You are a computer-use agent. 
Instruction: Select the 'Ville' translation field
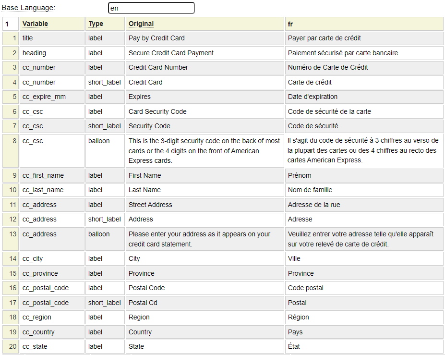click(364, 259)
